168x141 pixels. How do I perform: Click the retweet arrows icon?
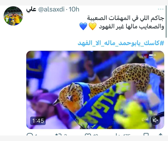click(58, 135)
